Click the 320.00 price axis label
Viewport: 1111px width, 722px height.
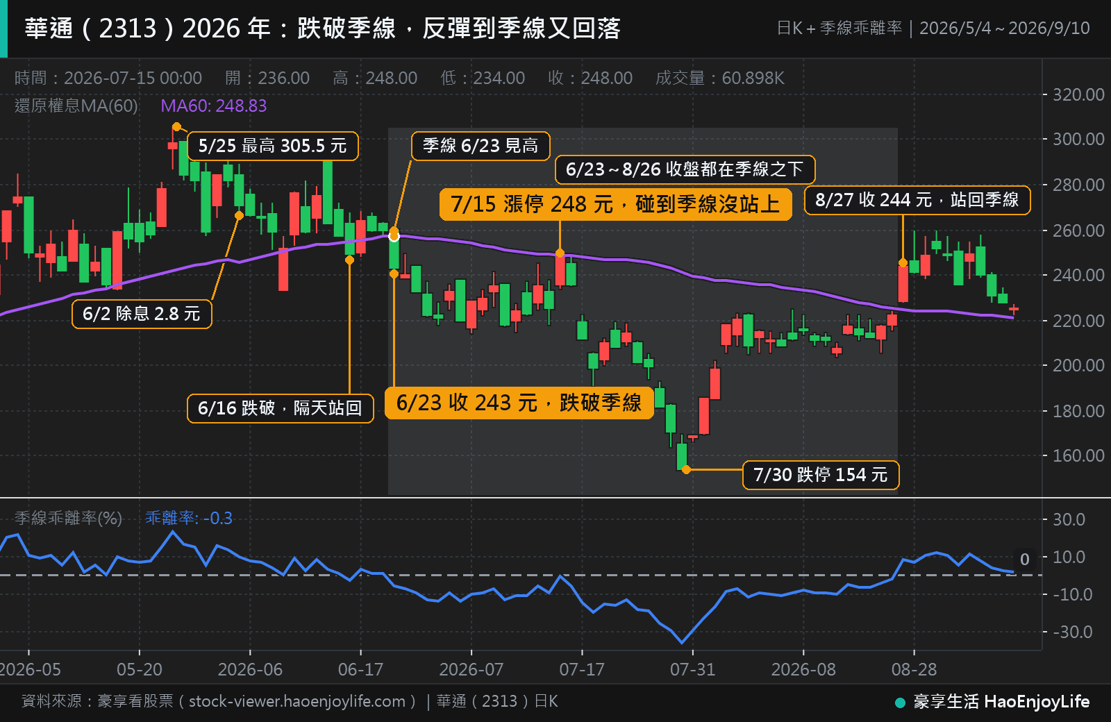click(1078, 94)
